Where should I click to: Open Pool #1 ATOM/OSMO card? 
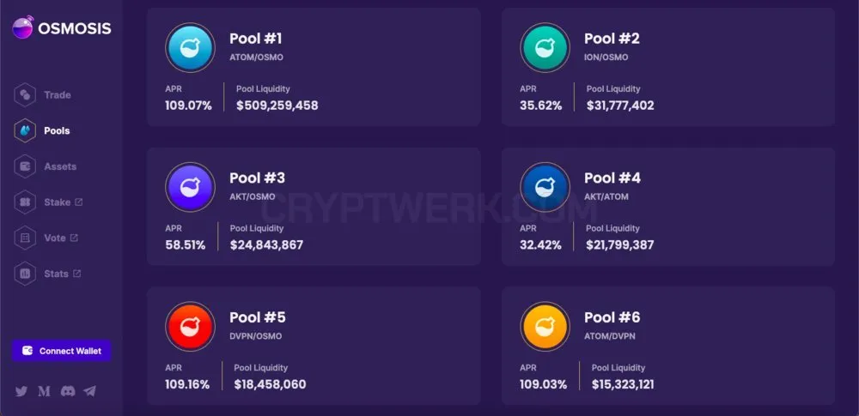(314, 67)
